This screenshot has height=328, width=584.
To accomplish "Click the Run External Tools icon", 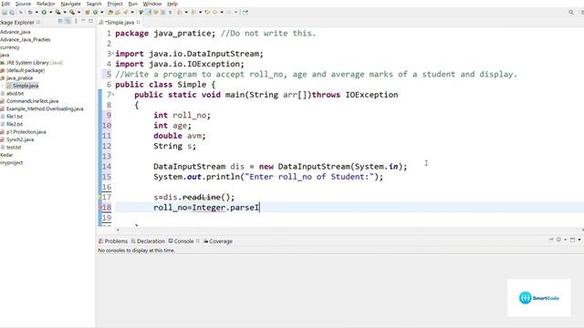I will 72,12.
